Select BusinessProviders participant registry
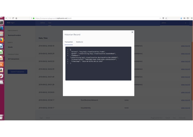Screen dimensions: 193x137 pyautogui.click(x=14, y=35)
